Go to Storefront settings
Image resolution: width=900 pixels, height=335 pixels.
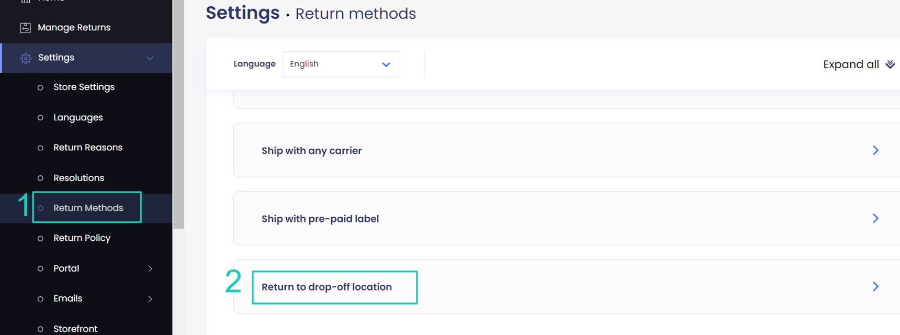pos(75,328)
